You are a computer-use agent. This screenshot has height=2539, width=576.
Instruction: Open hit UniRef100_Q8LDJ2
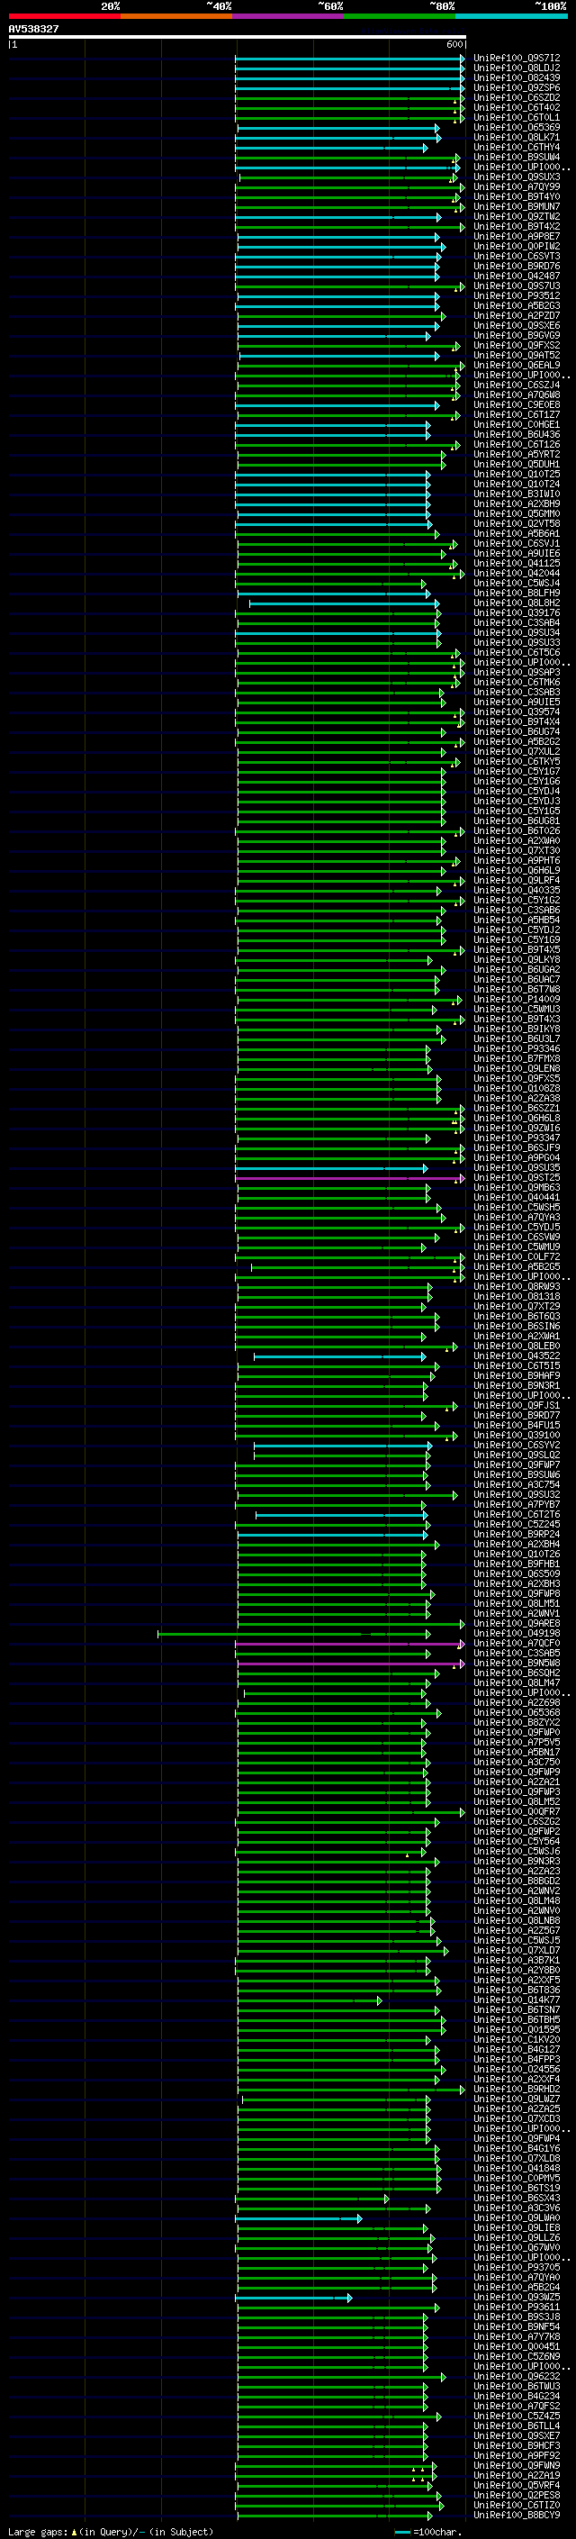pyautogui.click(x=517, y=68)
